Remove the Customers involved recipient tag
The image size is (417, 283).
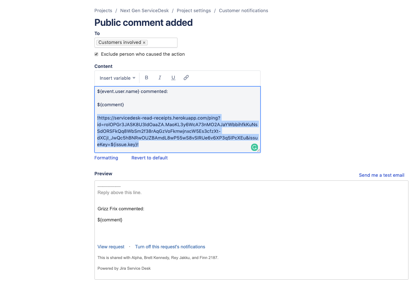(144, 43)
